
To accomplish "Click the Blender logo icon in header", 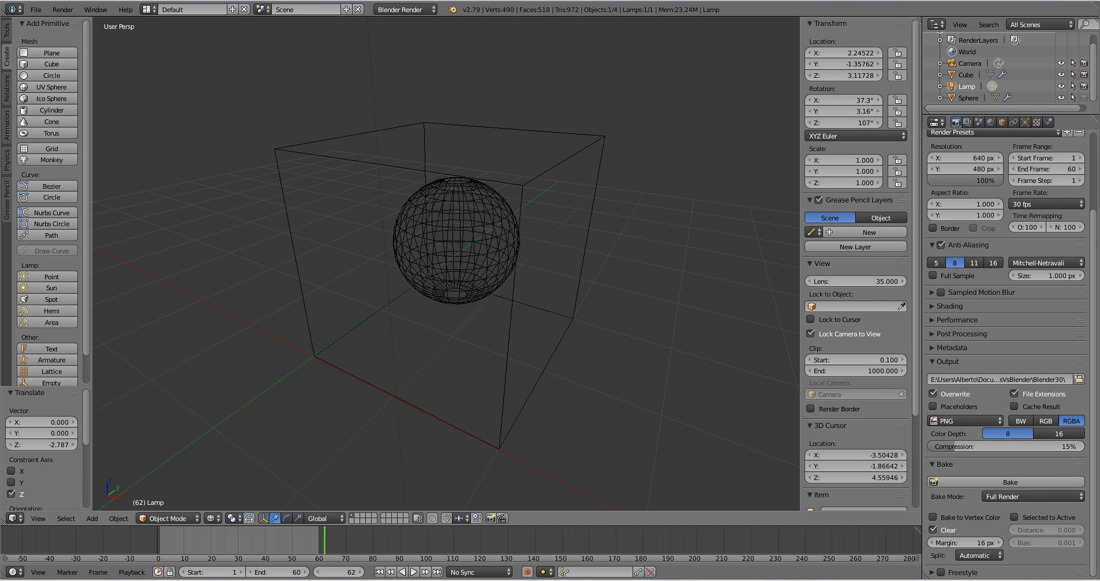I will pos(452,9).
